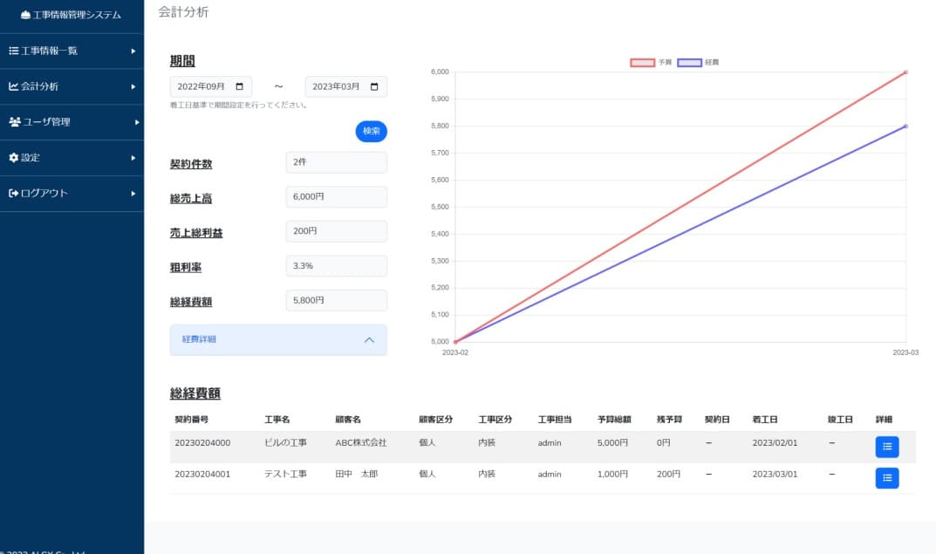The width and height of the screenshot is (936, 554).
Task: Click the list icon beside 工事情報一覧
Action: point(13,51)
